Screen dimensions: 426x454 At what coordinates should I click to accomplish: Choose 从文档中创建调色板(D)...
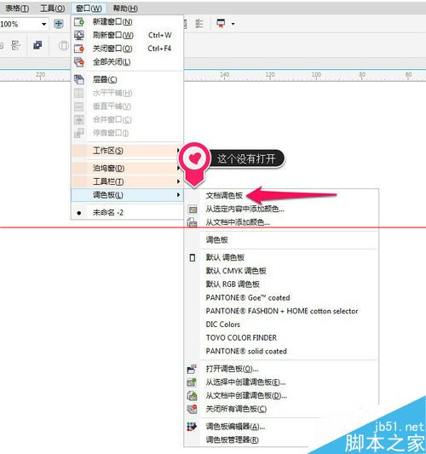tap(281, 395)
